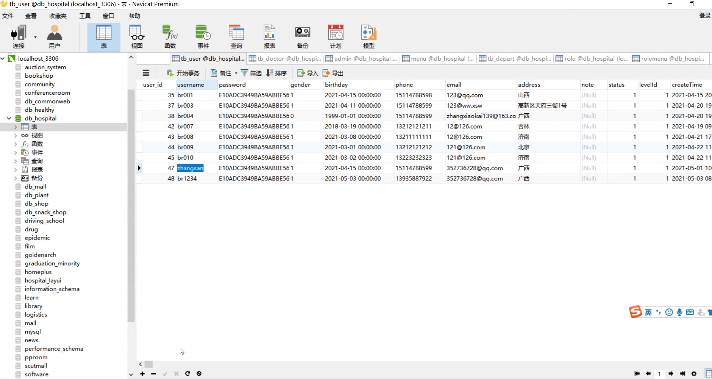Open the 工具 menu
The width and height of the screenshot is (712, 379).
coord(85,16)
